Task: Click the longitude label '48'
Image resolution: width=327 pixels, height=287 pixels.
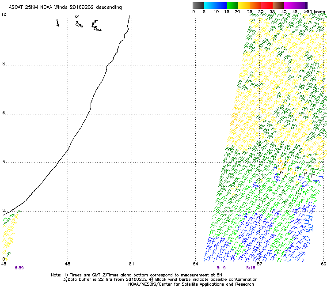Action: pyautogui.click(x=68, y=264)
